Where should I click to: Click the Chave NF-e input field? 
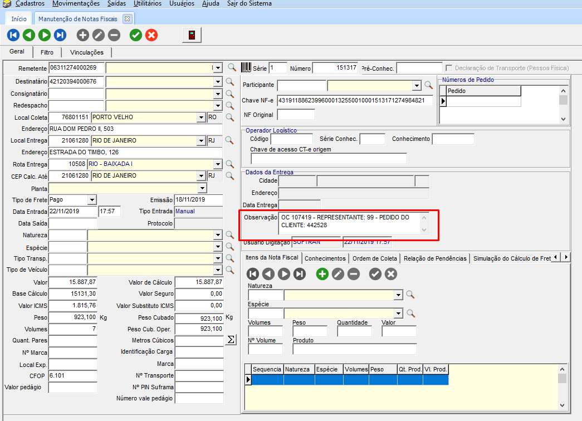(355, 101)
